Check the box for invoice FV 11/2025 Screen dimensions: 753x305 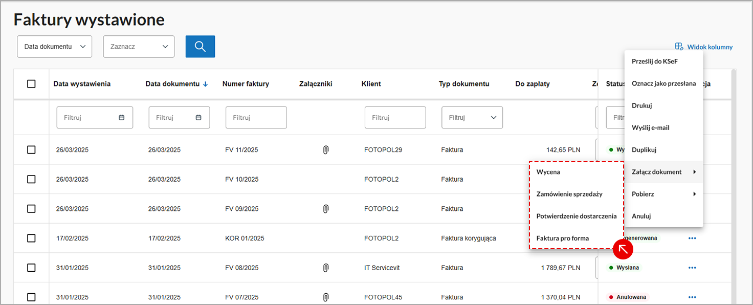[31, 150]
